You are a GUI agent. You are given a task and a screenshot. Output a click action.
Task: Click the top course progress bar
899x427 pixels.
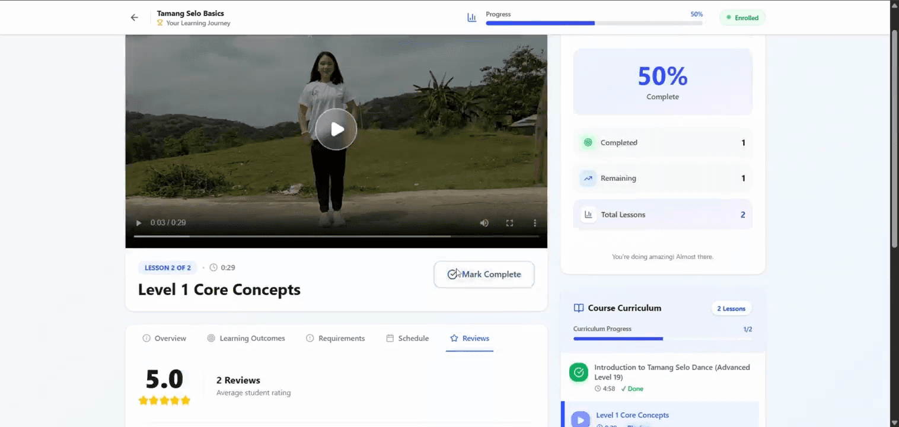(x=594, y=23)
